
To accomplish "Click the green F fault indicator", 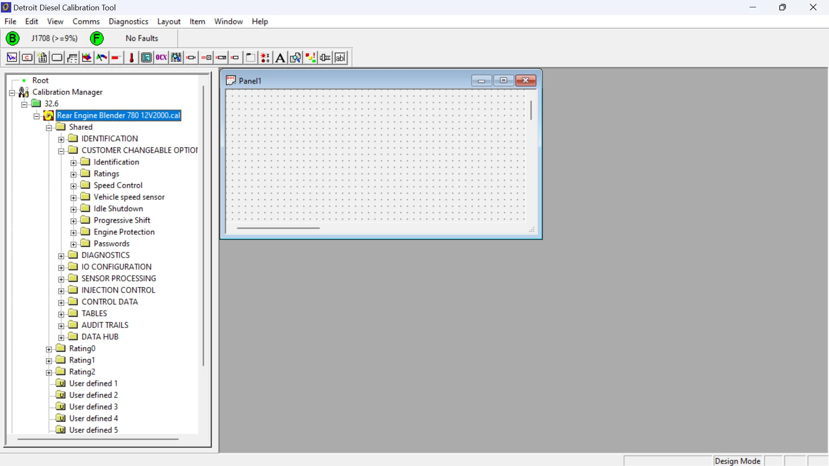I will 97,38.
